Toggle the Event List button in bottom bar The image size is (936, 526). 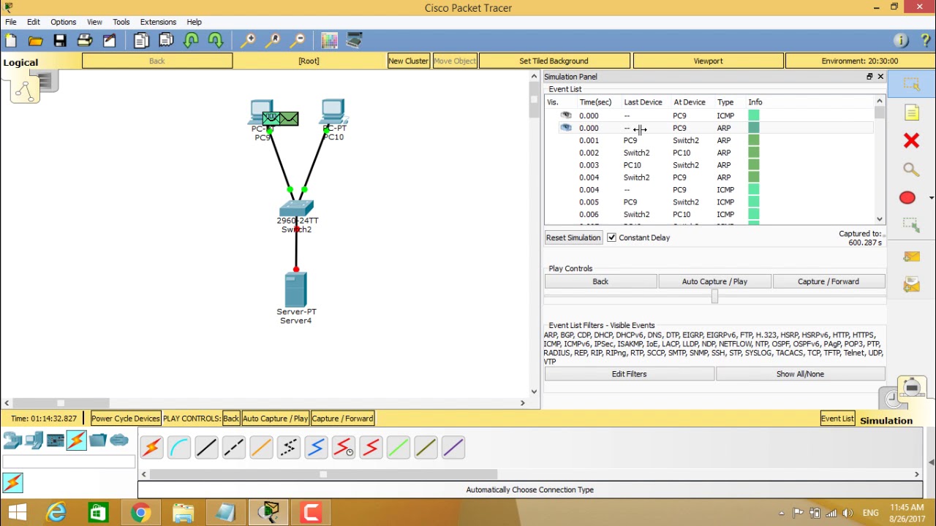[837, 419]
